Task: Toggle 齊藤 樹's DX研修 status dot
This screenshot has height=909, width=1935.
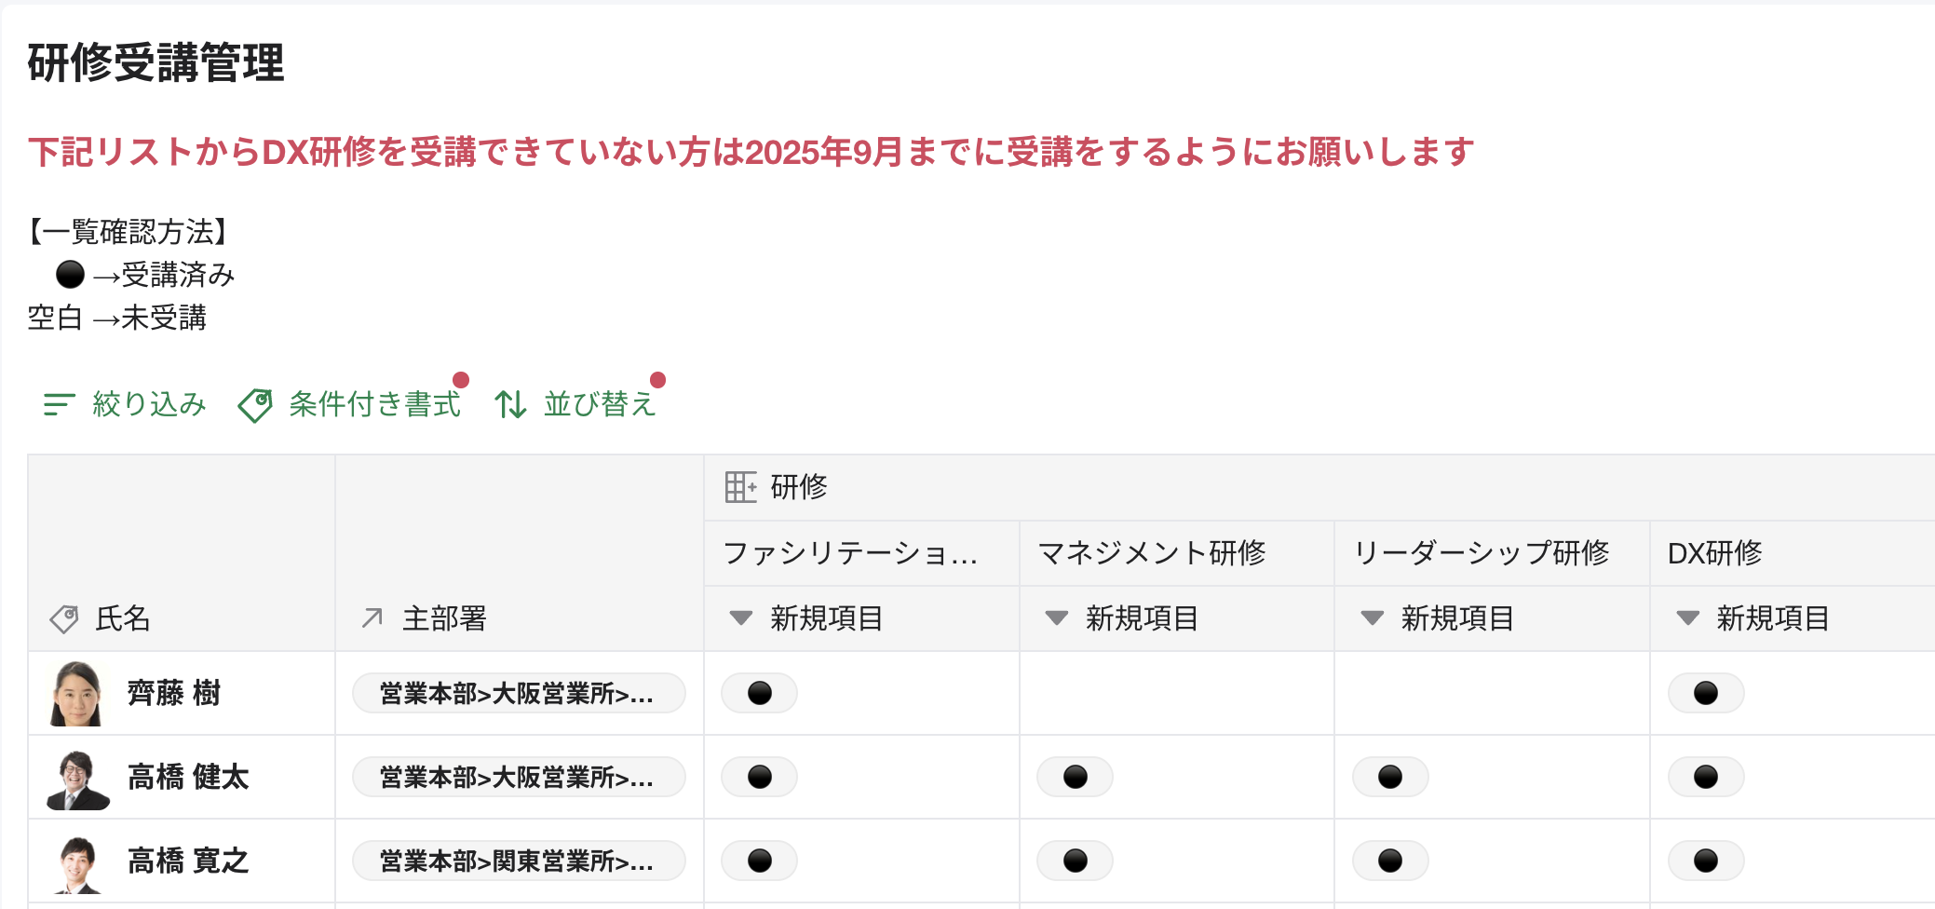Action: [1705, 693]
